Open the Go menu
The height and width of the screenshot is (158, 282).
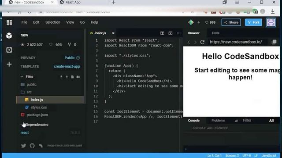point(82,22)
